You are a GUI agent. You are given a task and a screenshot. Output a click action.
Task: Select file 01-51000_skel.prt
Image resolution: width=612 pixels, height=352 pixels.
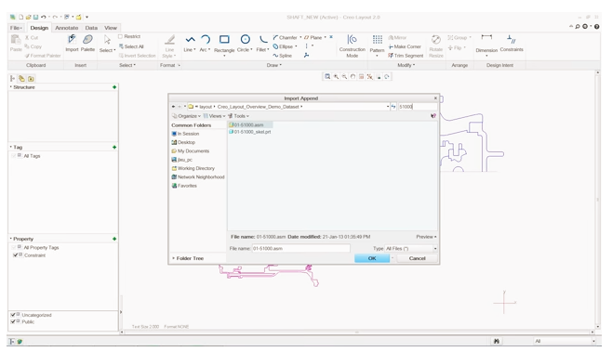point(250,132)
